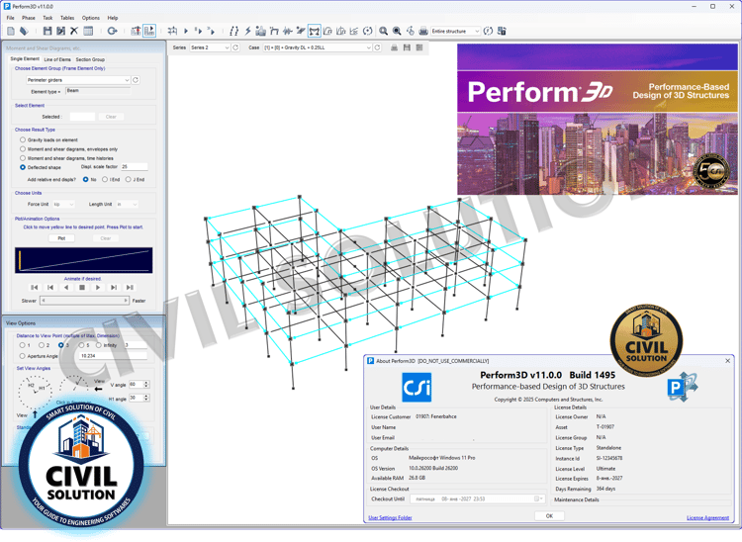Open the table grid icon in toolbar
Viewport: 742px width, 542px height.
pos(88,31)
